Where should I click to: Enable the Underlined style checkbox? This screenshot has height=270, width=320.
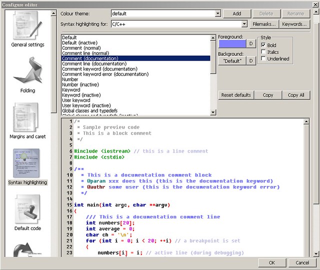tap(263, 58)
